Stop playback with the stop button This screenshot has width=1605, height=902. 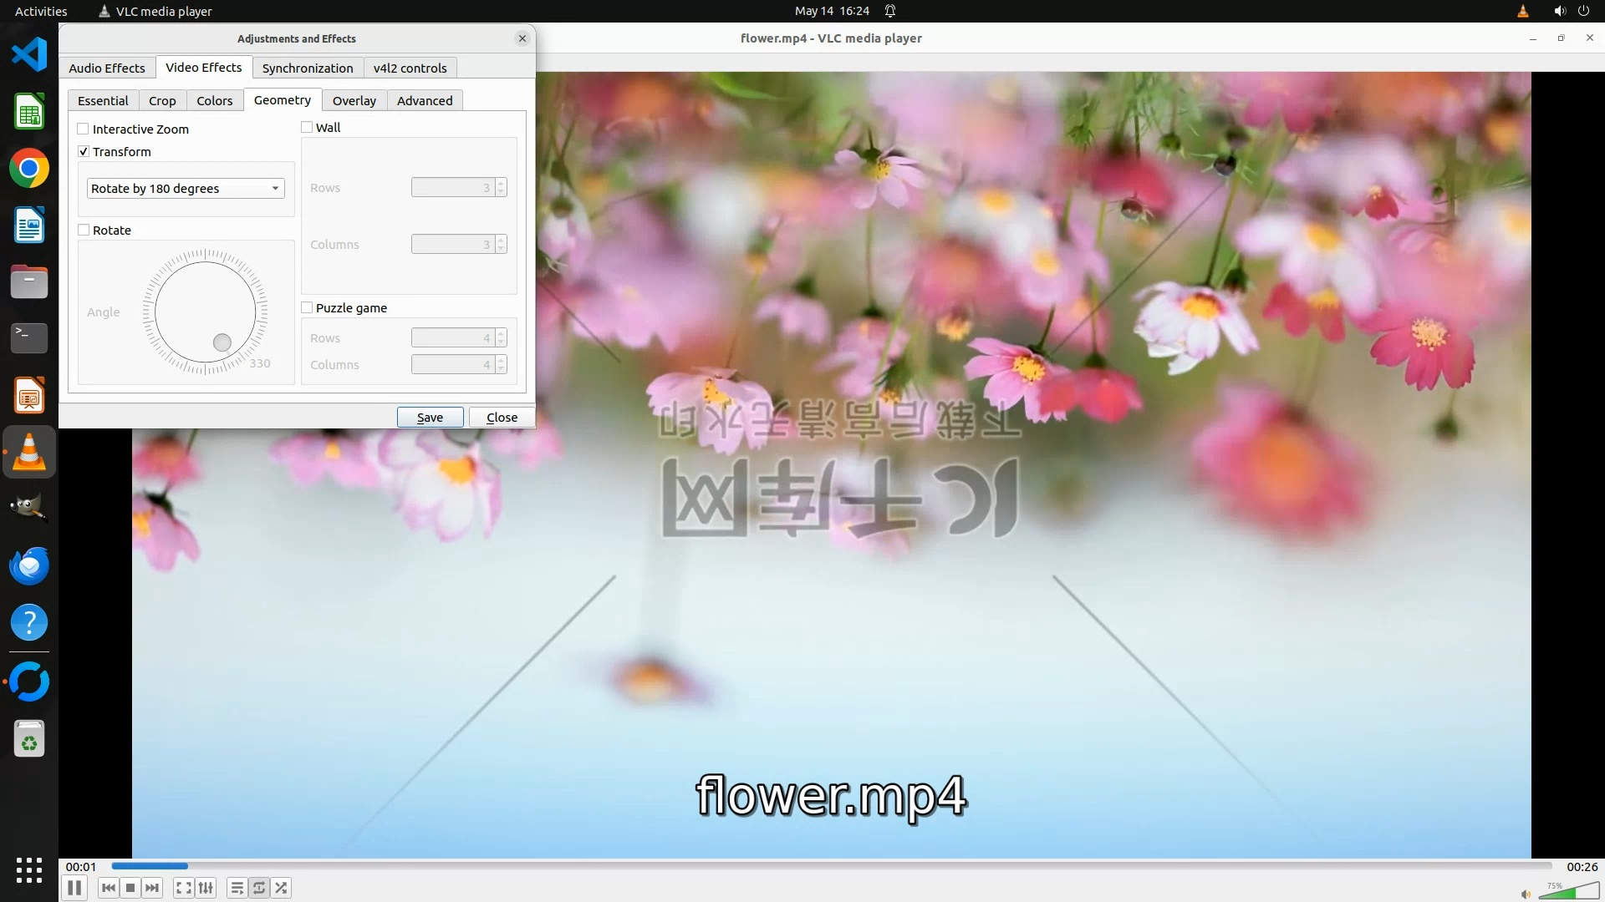[130, 888]
